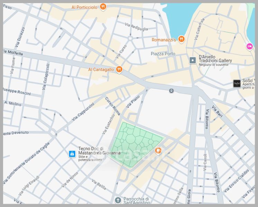Click the orange cafe cup marker

[x=158, y=150]
